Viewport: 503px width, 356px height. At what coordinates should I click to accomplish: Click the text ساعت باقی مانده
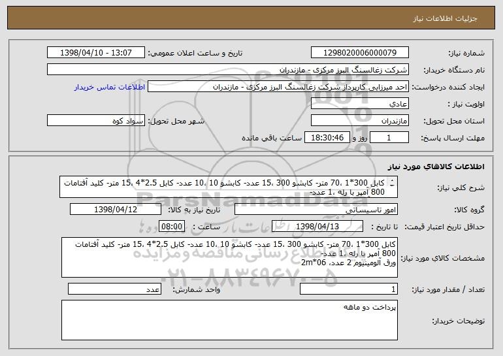[271, 138]
